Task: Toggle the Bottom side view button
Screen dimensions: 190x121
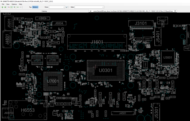Action: click(35, 7)
